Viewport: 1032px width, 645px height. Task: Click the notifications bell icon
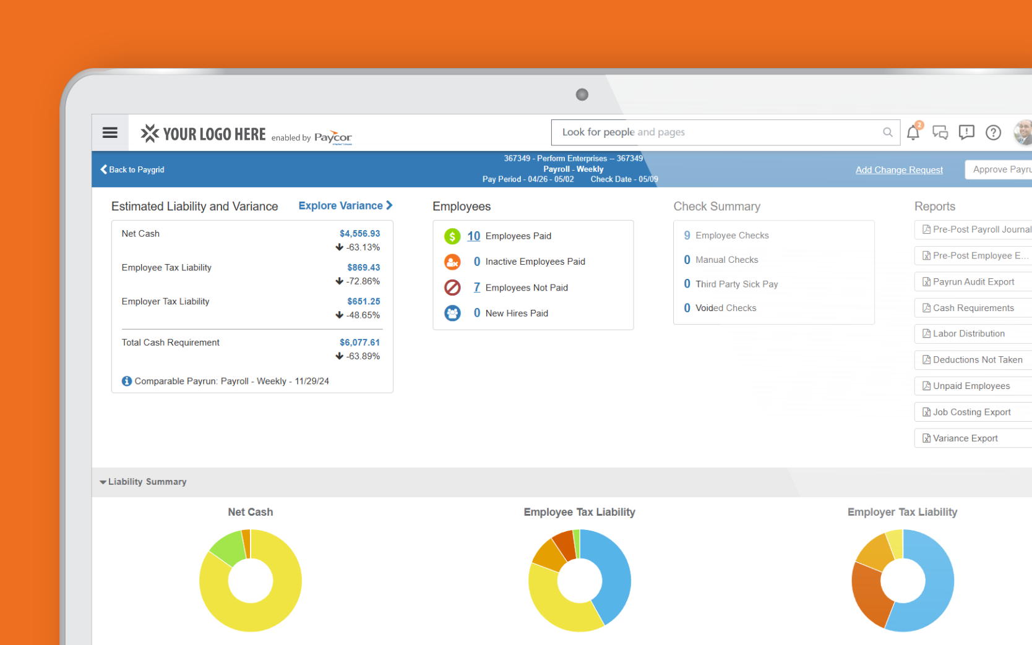[913, 132]
